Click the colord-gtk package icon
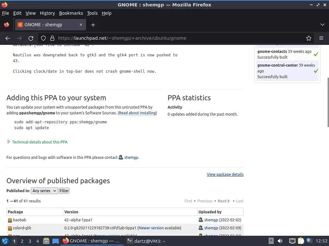329x246 pixels. tap(10, 228)
